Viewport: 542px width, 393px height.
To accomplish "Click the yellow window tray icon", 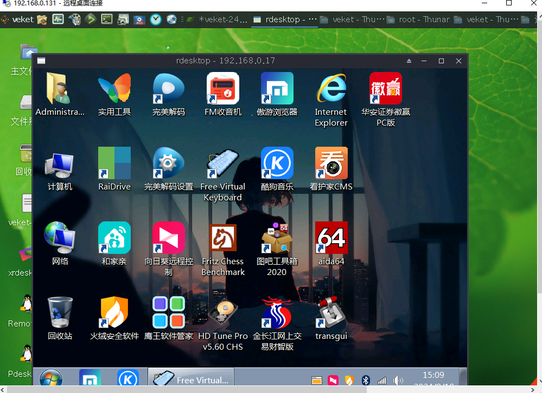I will coord(317,380).
